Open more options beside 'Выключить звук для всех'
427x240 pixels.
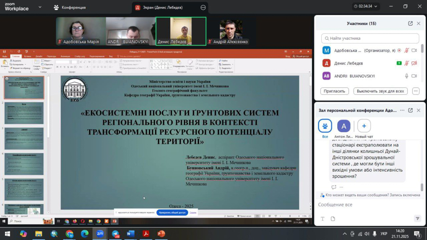tap(416, 91)
